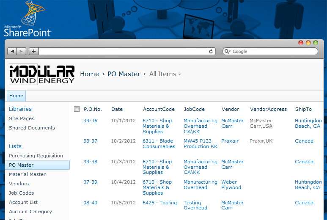The image size is (327, 220).
Task: Open purchase order 33-37
Action: [90, 141]
